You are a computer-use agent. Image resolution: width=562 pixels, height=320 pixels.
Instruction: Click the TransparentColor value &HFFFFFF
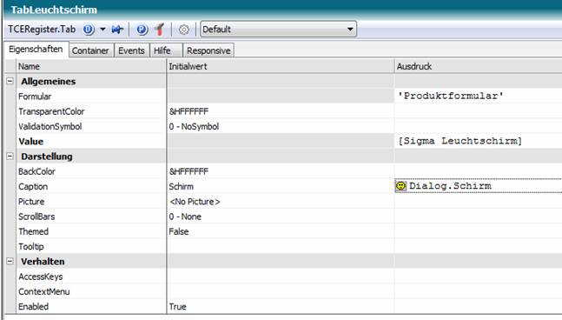click(188, 111)
